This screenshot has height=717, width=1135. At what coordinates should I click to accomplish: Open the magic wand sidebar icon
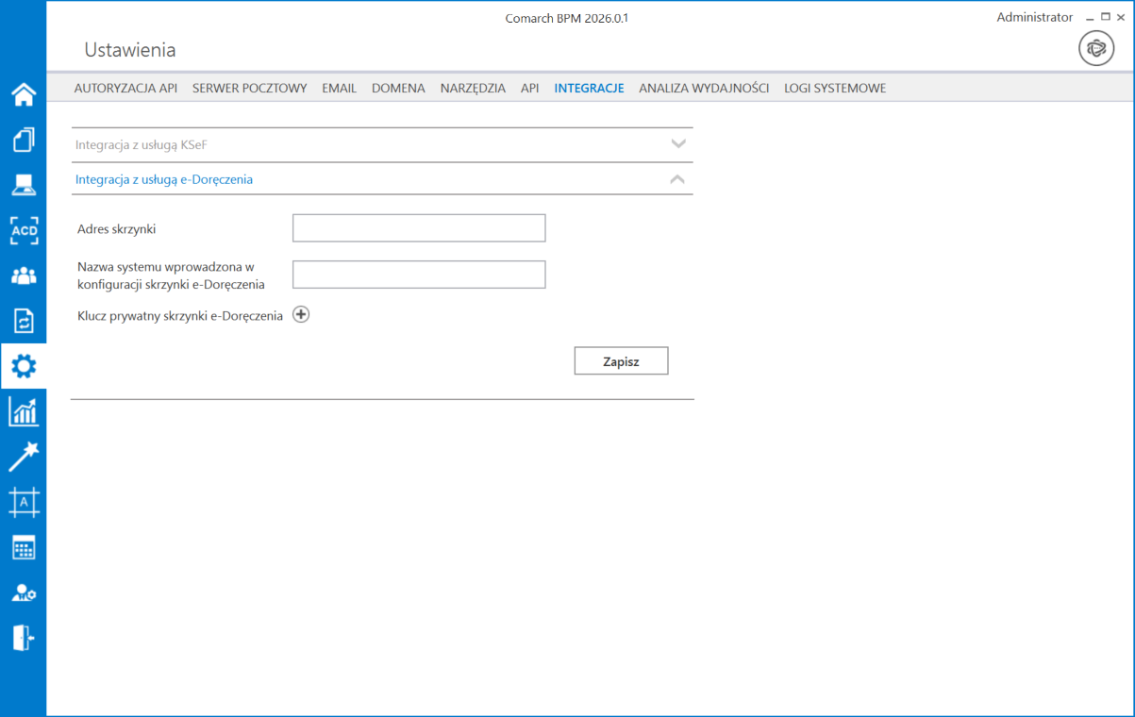(24, 457)
